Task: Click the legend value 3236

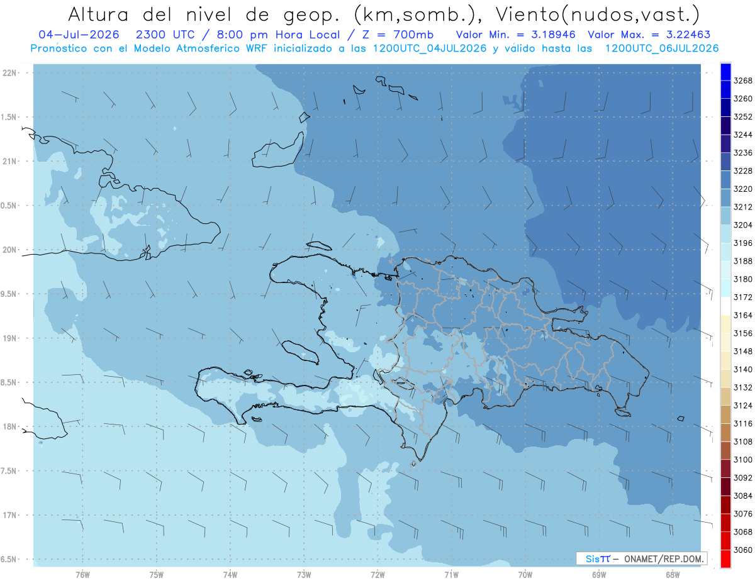Action: (742, 153)
